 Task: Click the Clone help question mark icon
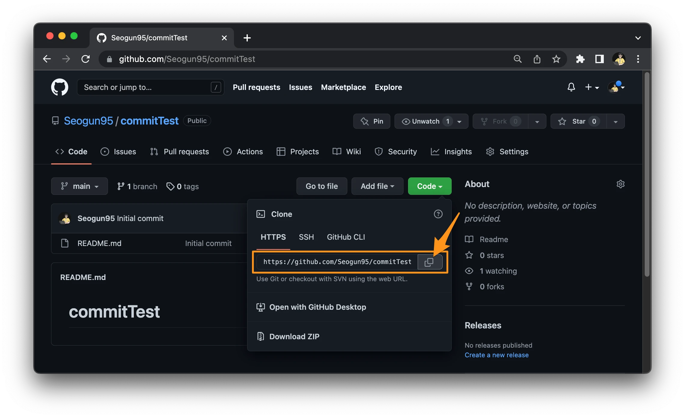pos(438,214)
